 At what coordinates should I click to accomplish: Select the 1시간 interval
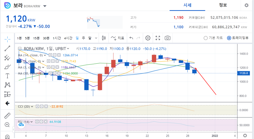tap(57, 38)
